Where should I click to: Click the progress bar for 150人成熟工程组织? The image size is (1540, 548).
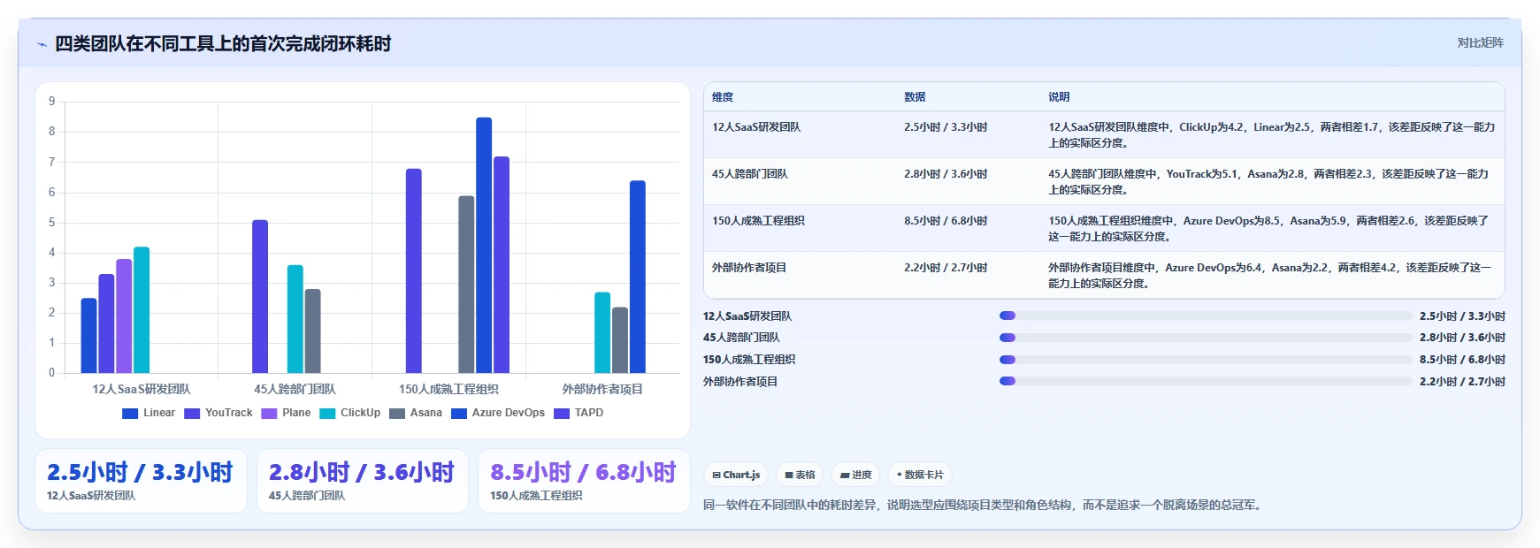tap(1206, 359)
